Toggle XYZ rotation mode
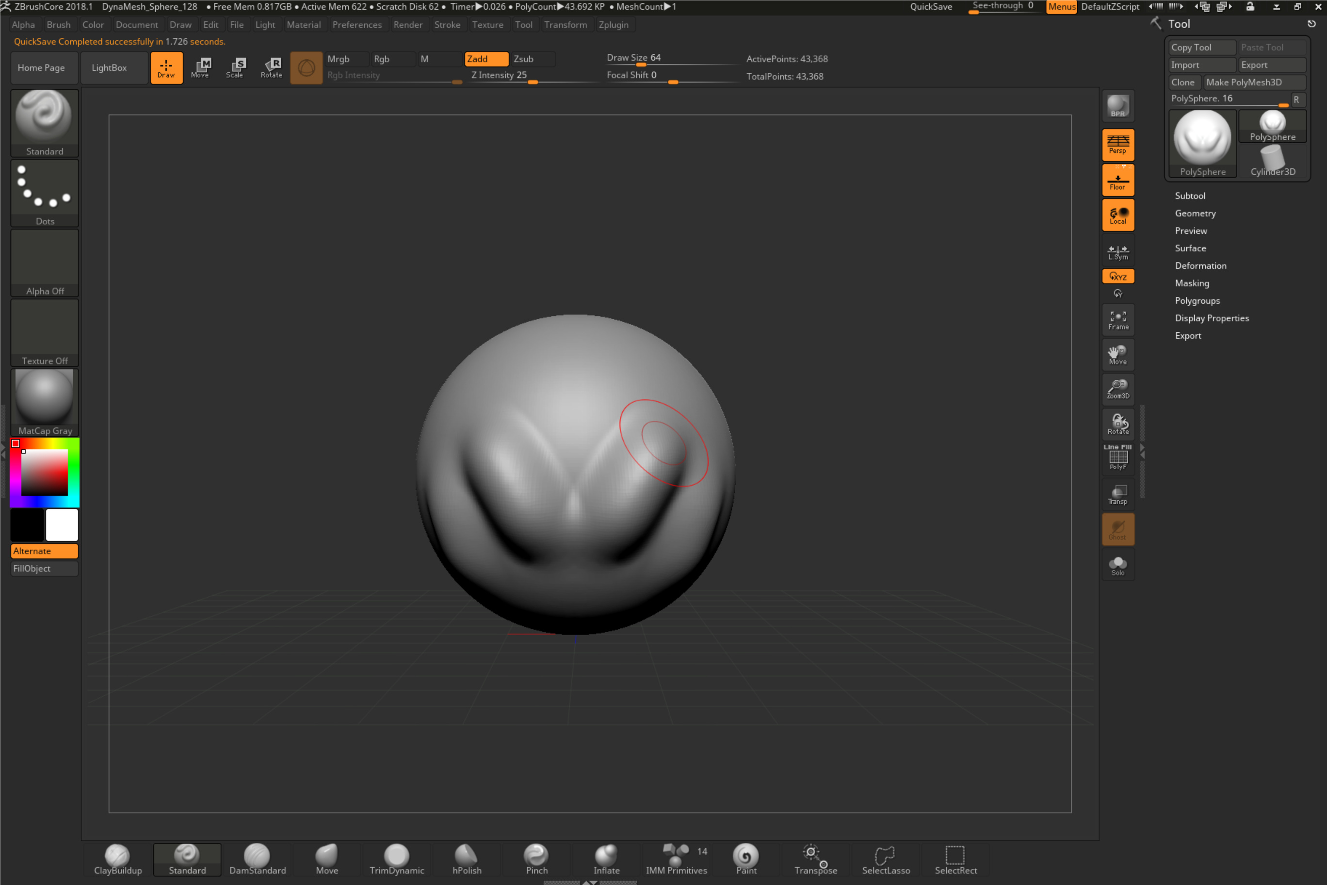The width and height of the screenshot is (1327, 885). (1117, 276)
